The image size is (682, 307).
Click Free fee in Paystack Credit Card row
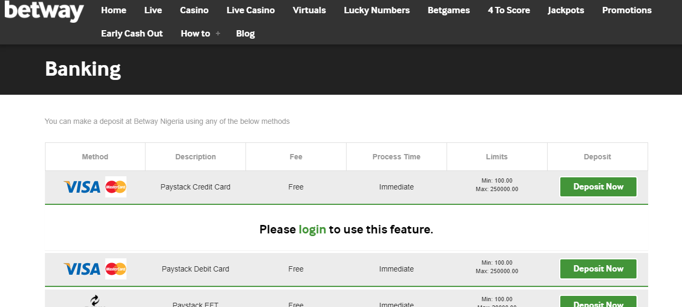coord(296,187)
